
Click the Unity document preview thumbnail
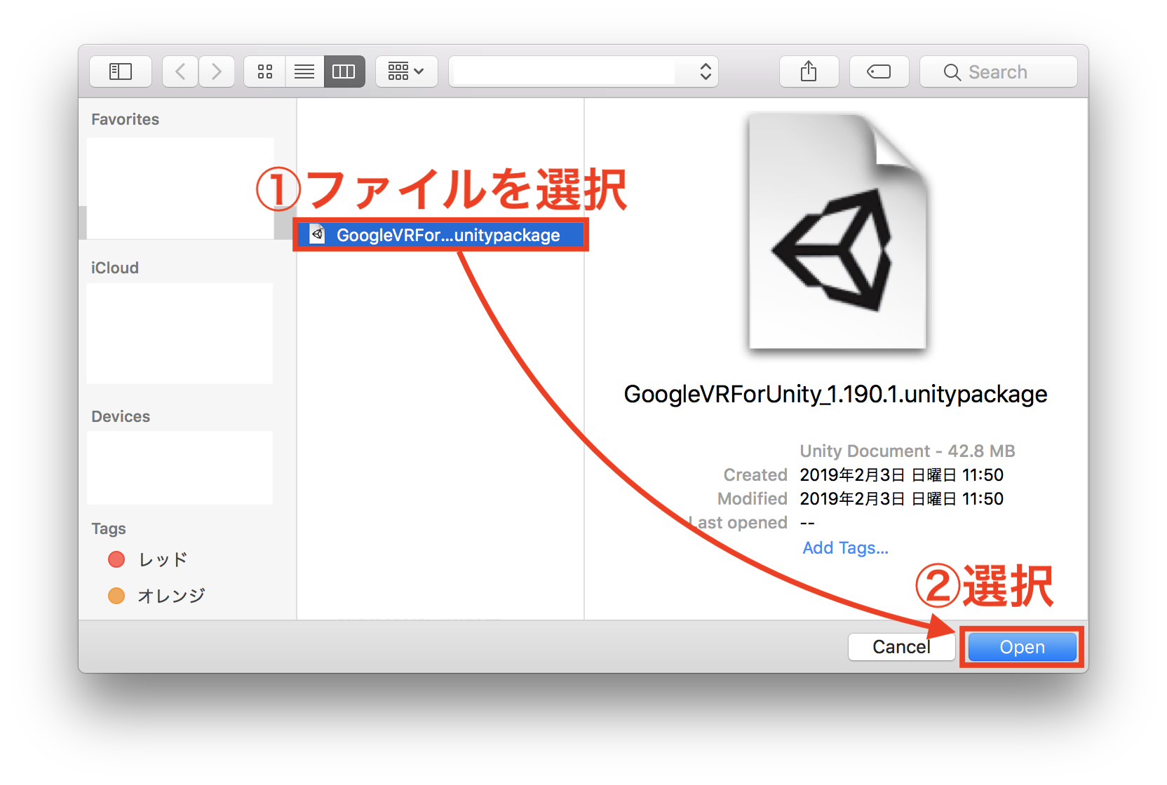(x=837, y=233)
